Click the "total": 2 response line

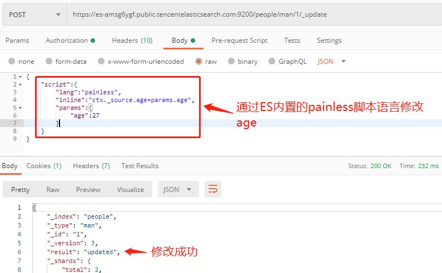82,270
